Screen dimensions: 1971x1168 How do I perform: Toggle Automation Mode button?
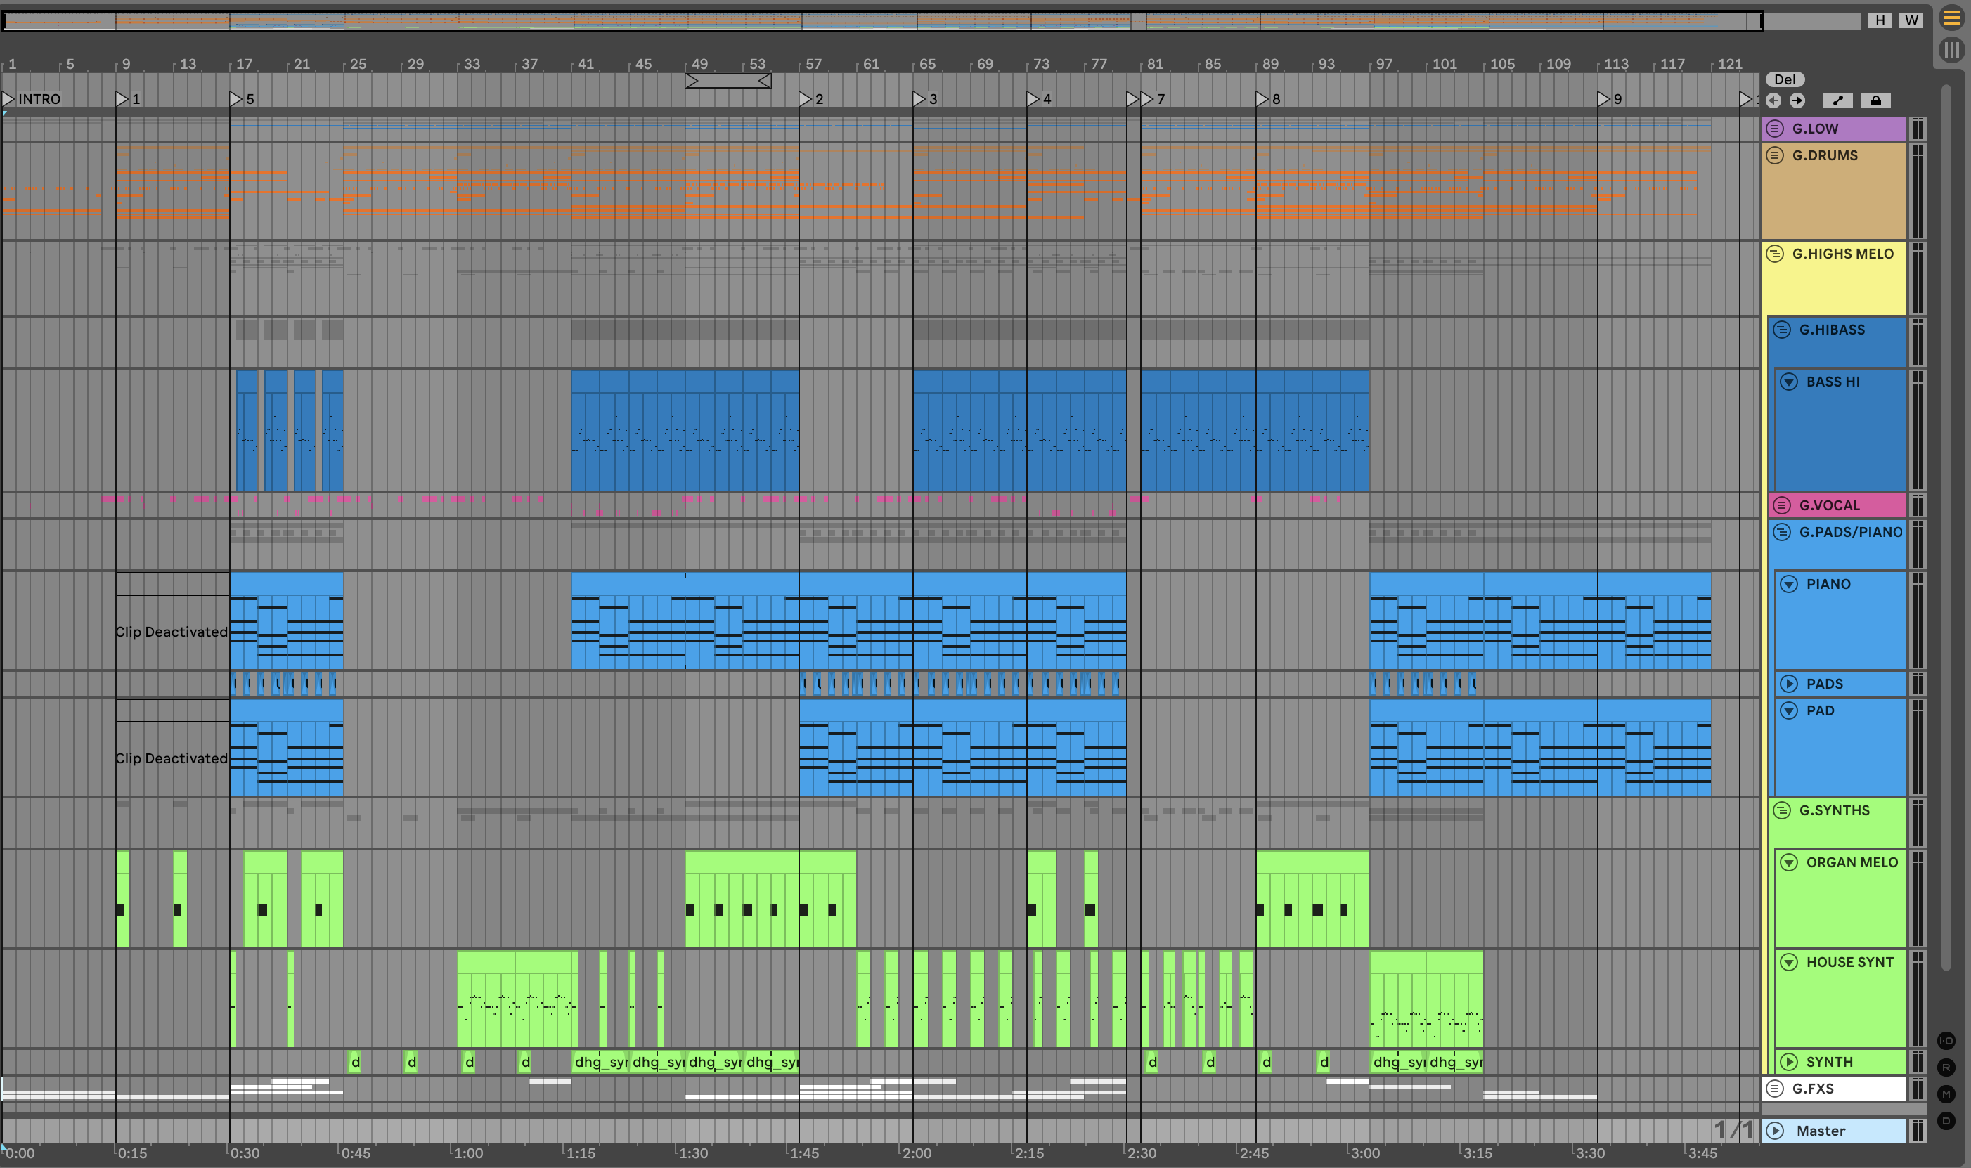pos(1838,100)
